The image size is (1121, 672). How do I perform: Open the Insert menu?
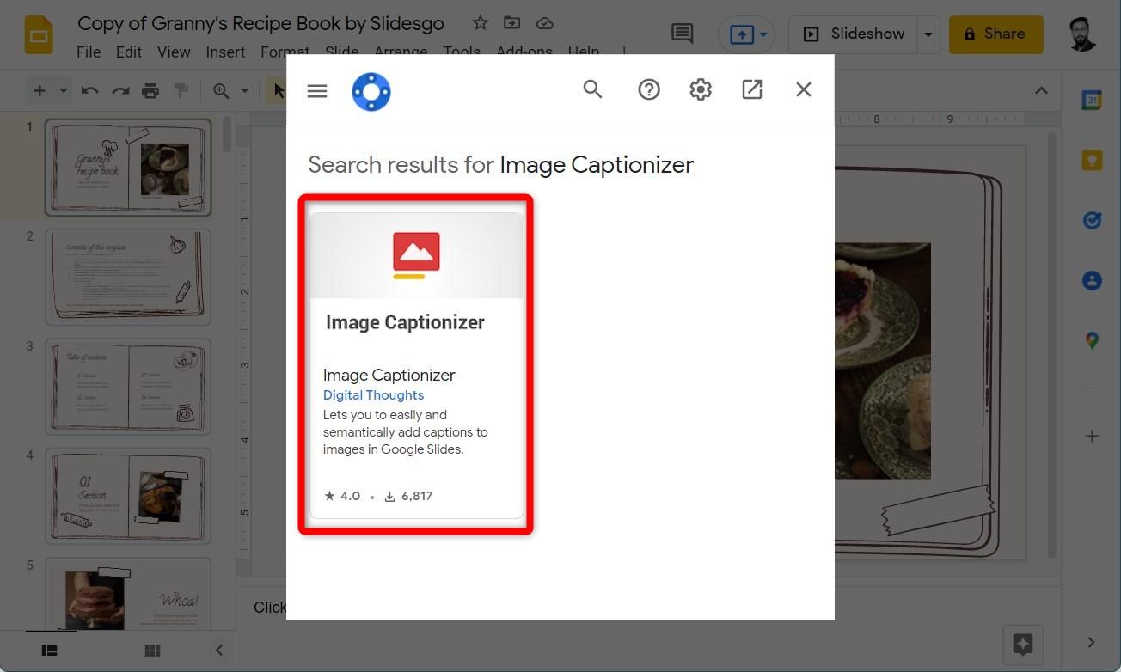(225, 52)
